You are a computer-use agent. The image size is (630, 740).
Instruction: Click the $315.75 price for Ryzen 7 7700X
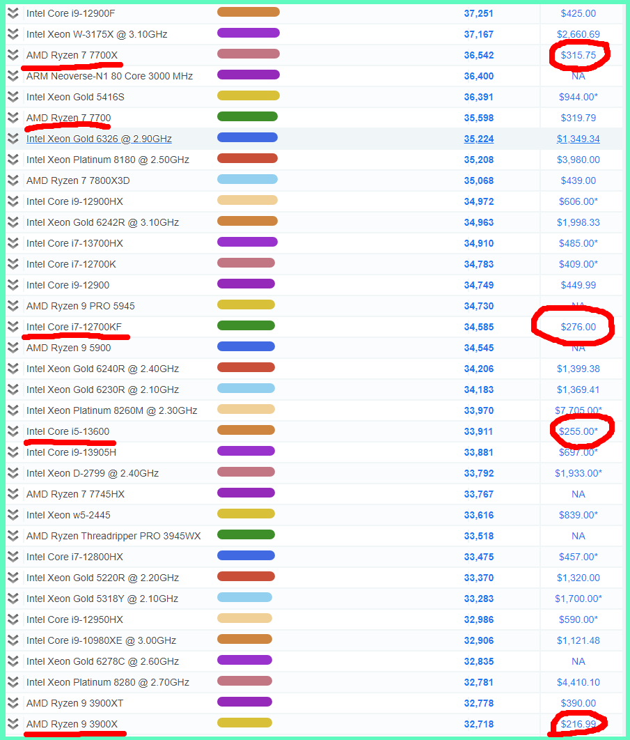[578, 55]
